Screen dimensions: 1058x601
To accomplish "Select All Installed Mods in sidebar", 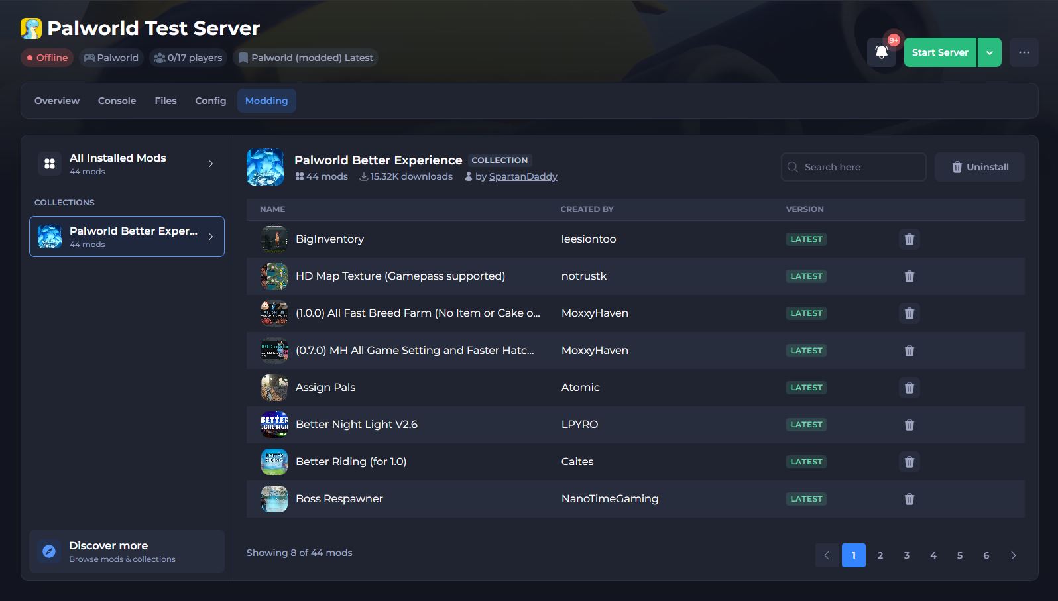I will coord(127,164).
